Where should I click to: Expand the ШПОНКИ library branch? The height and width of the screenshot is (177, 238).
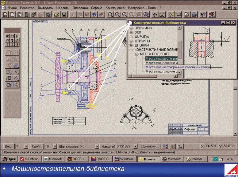point(131,45)
